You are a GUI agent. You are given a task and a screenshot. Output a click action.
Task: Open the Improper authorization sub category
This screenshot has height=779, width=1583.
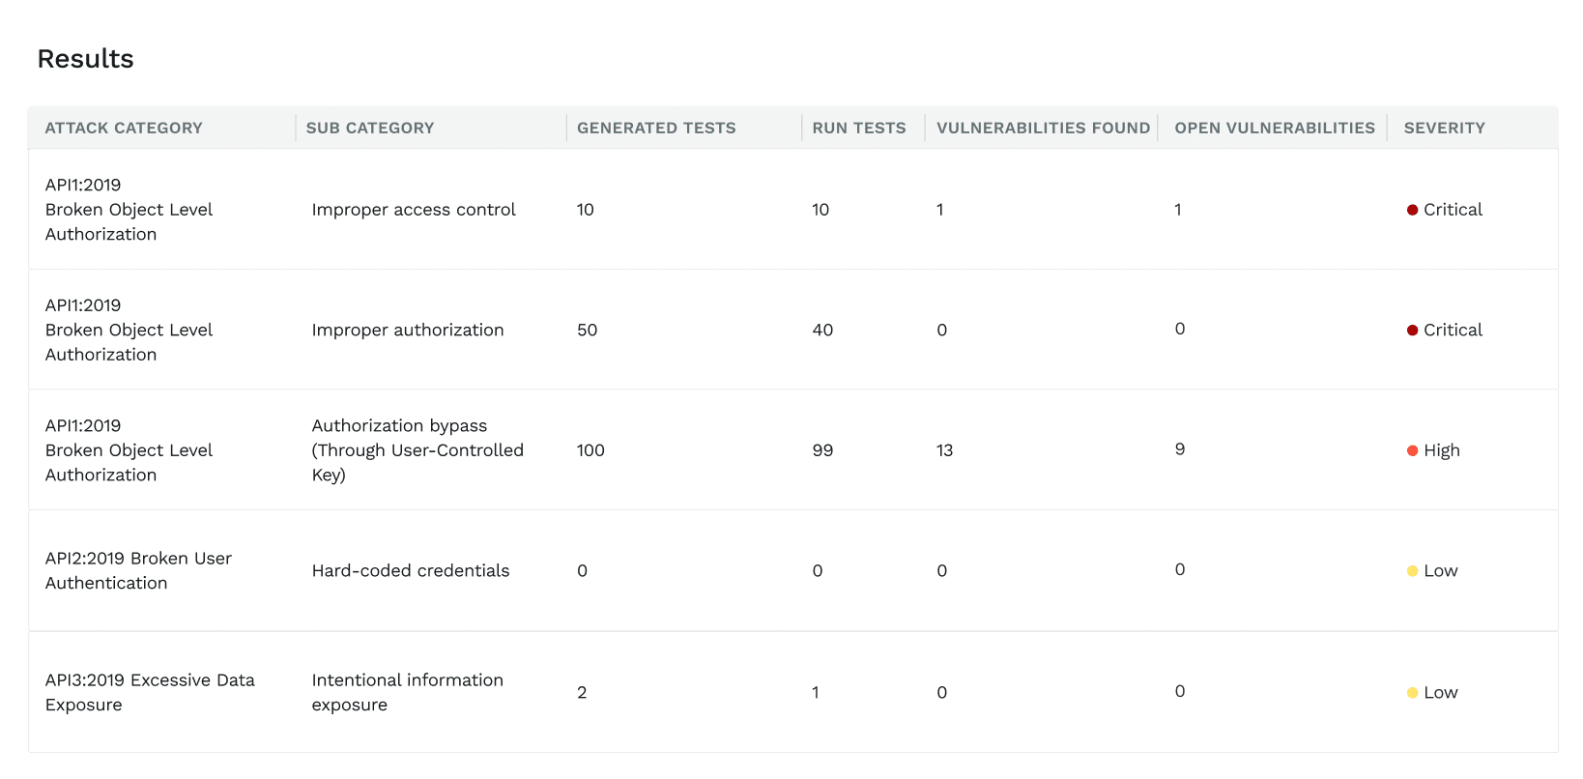[407, 331]
